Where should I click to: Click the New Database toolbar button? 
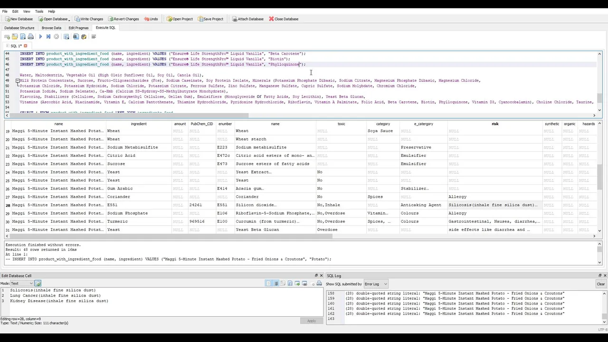click(19, 19)
